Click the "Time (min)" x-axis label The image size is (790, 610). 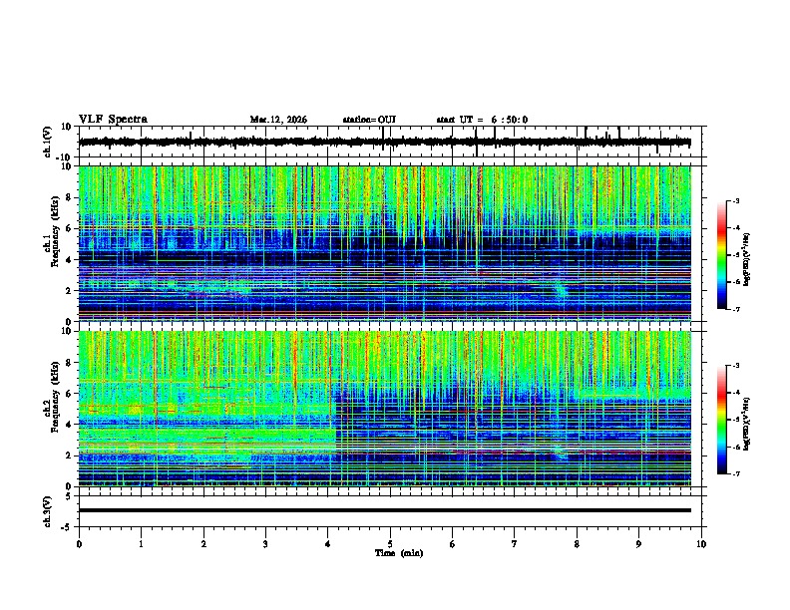click(399, 553)
